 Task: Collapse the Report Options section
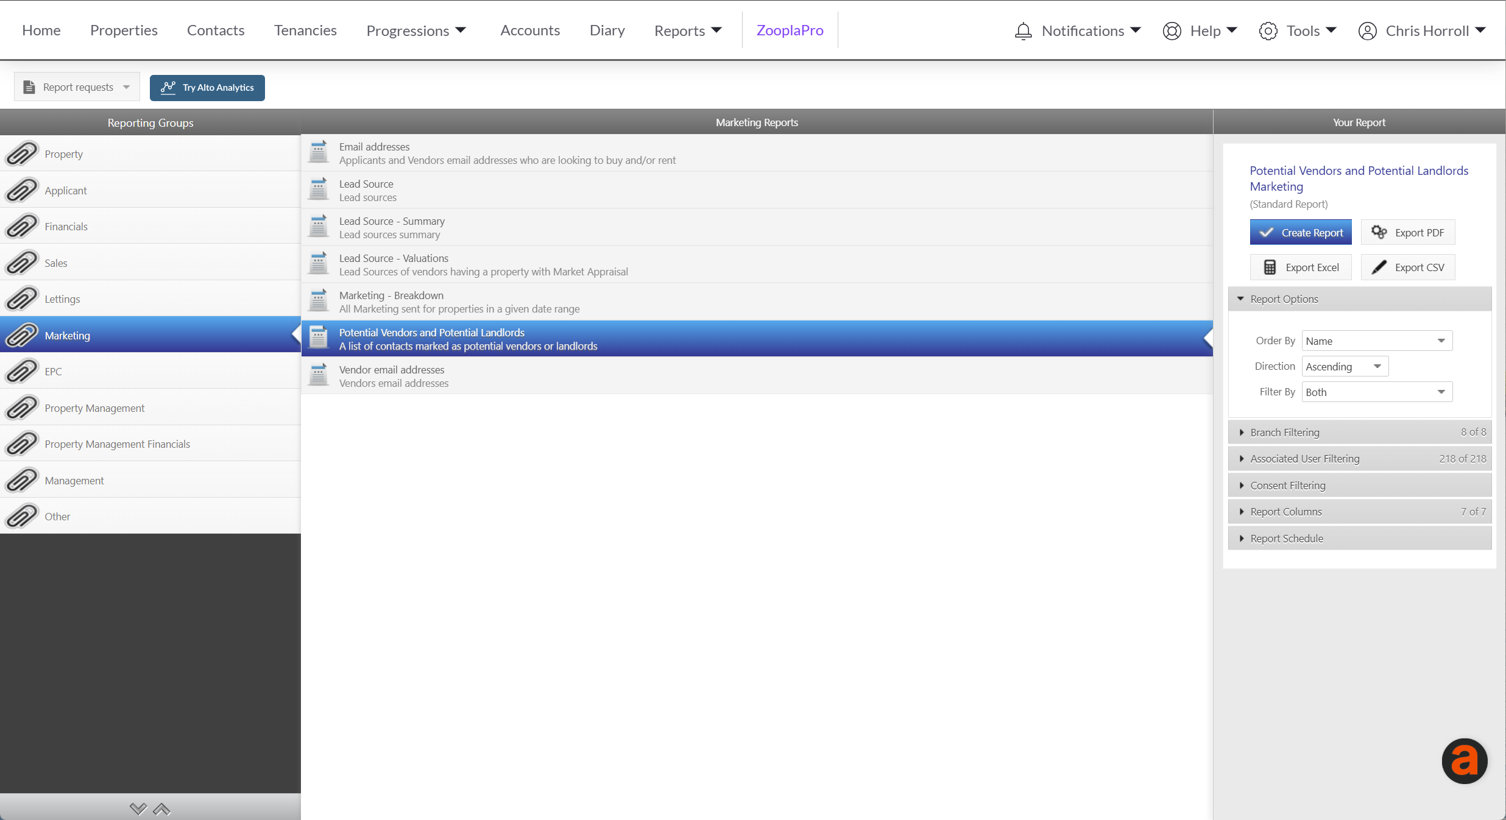point(1360,299)
